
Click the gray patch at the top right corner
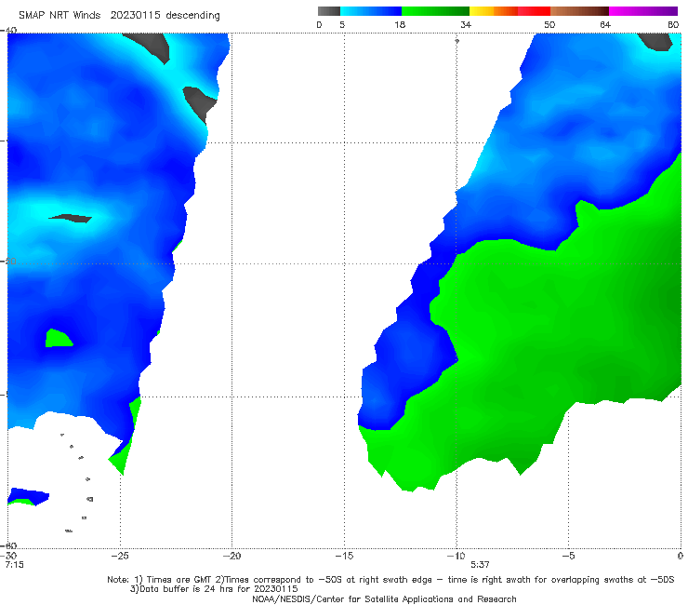click(656, 42)
